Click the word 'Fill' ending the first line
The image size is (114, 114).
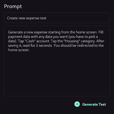tap(101, 32)
